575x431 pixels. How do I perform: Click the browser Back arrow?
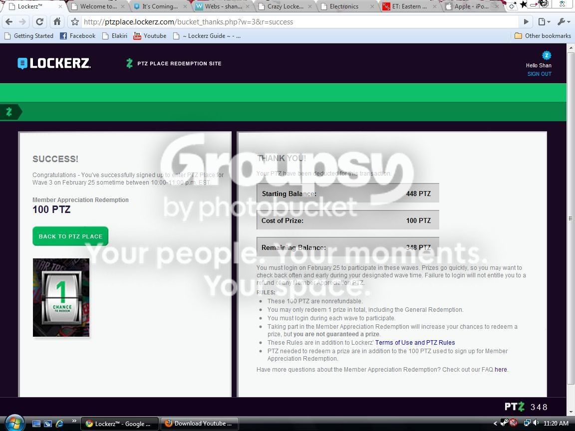point(9,22)
